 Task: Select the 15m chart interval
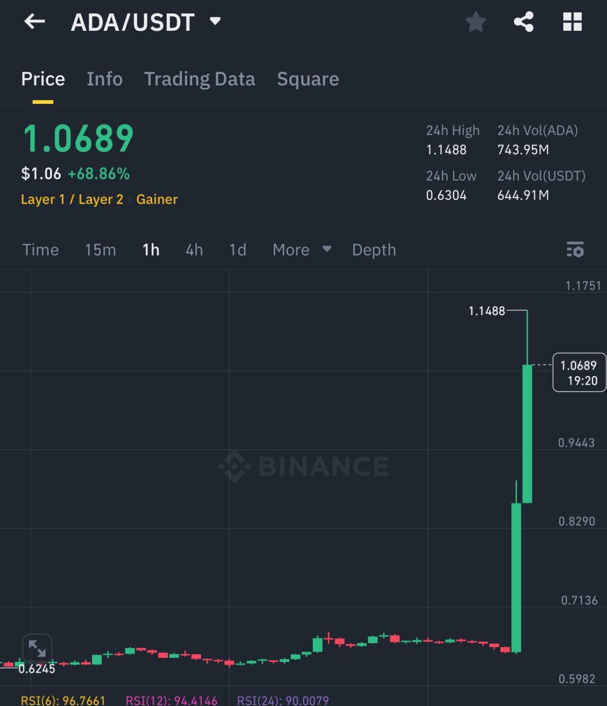click(x=100, y=250)
